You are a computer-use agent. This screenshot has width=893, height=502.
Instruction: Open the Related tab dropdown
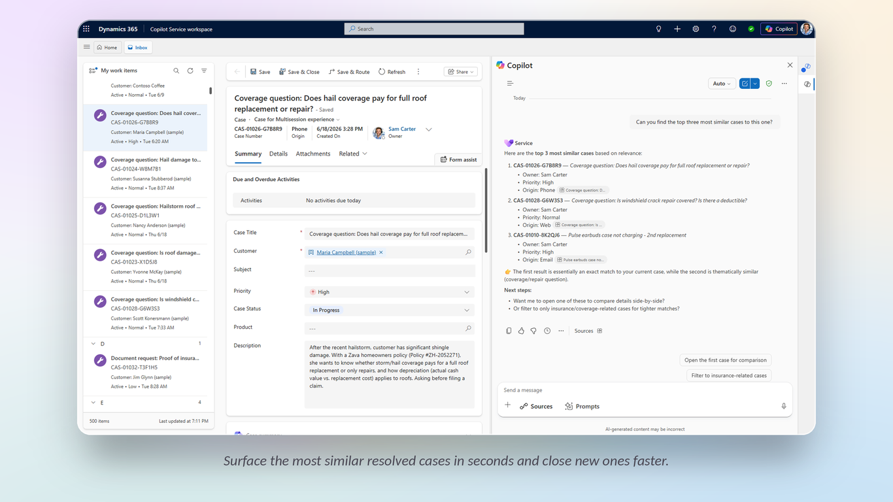pyautogui.click(x=353, y=154)
